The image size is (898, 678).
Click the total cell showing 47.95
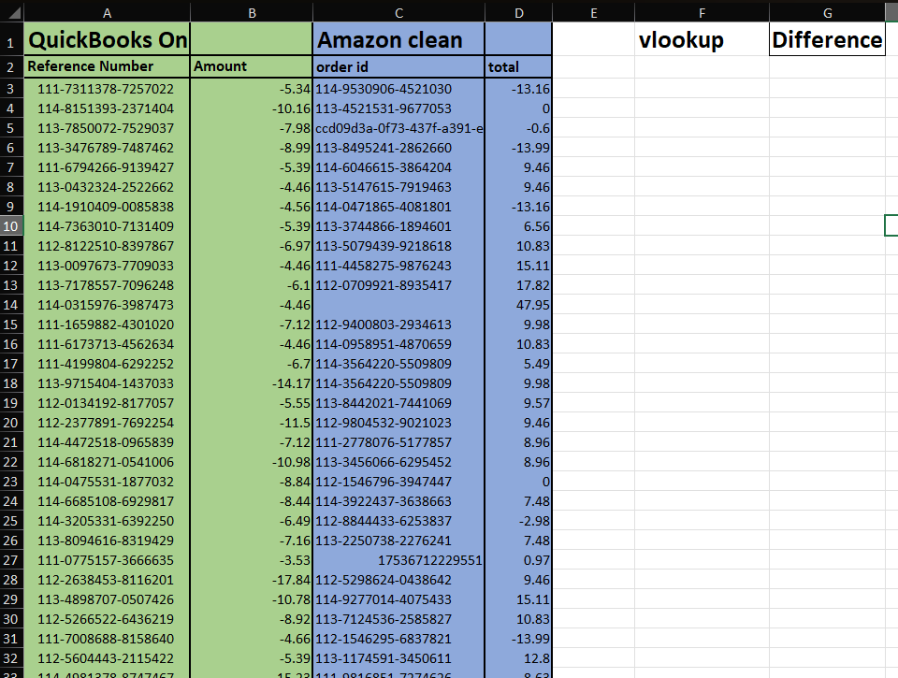tap(518, 305)
